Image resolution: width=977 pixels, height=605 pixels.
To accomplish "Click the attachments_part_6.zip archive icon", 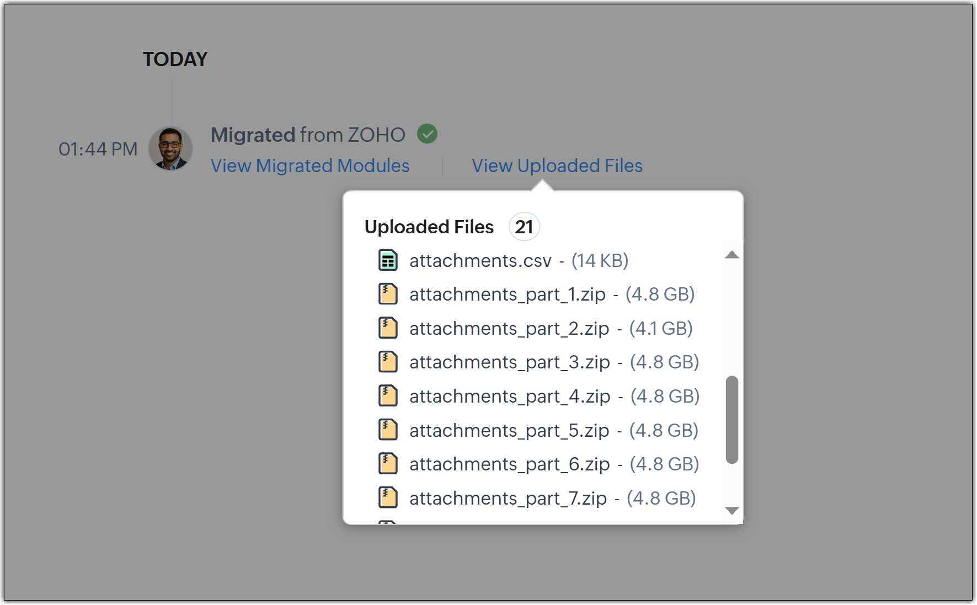I will tap(388, 464).
